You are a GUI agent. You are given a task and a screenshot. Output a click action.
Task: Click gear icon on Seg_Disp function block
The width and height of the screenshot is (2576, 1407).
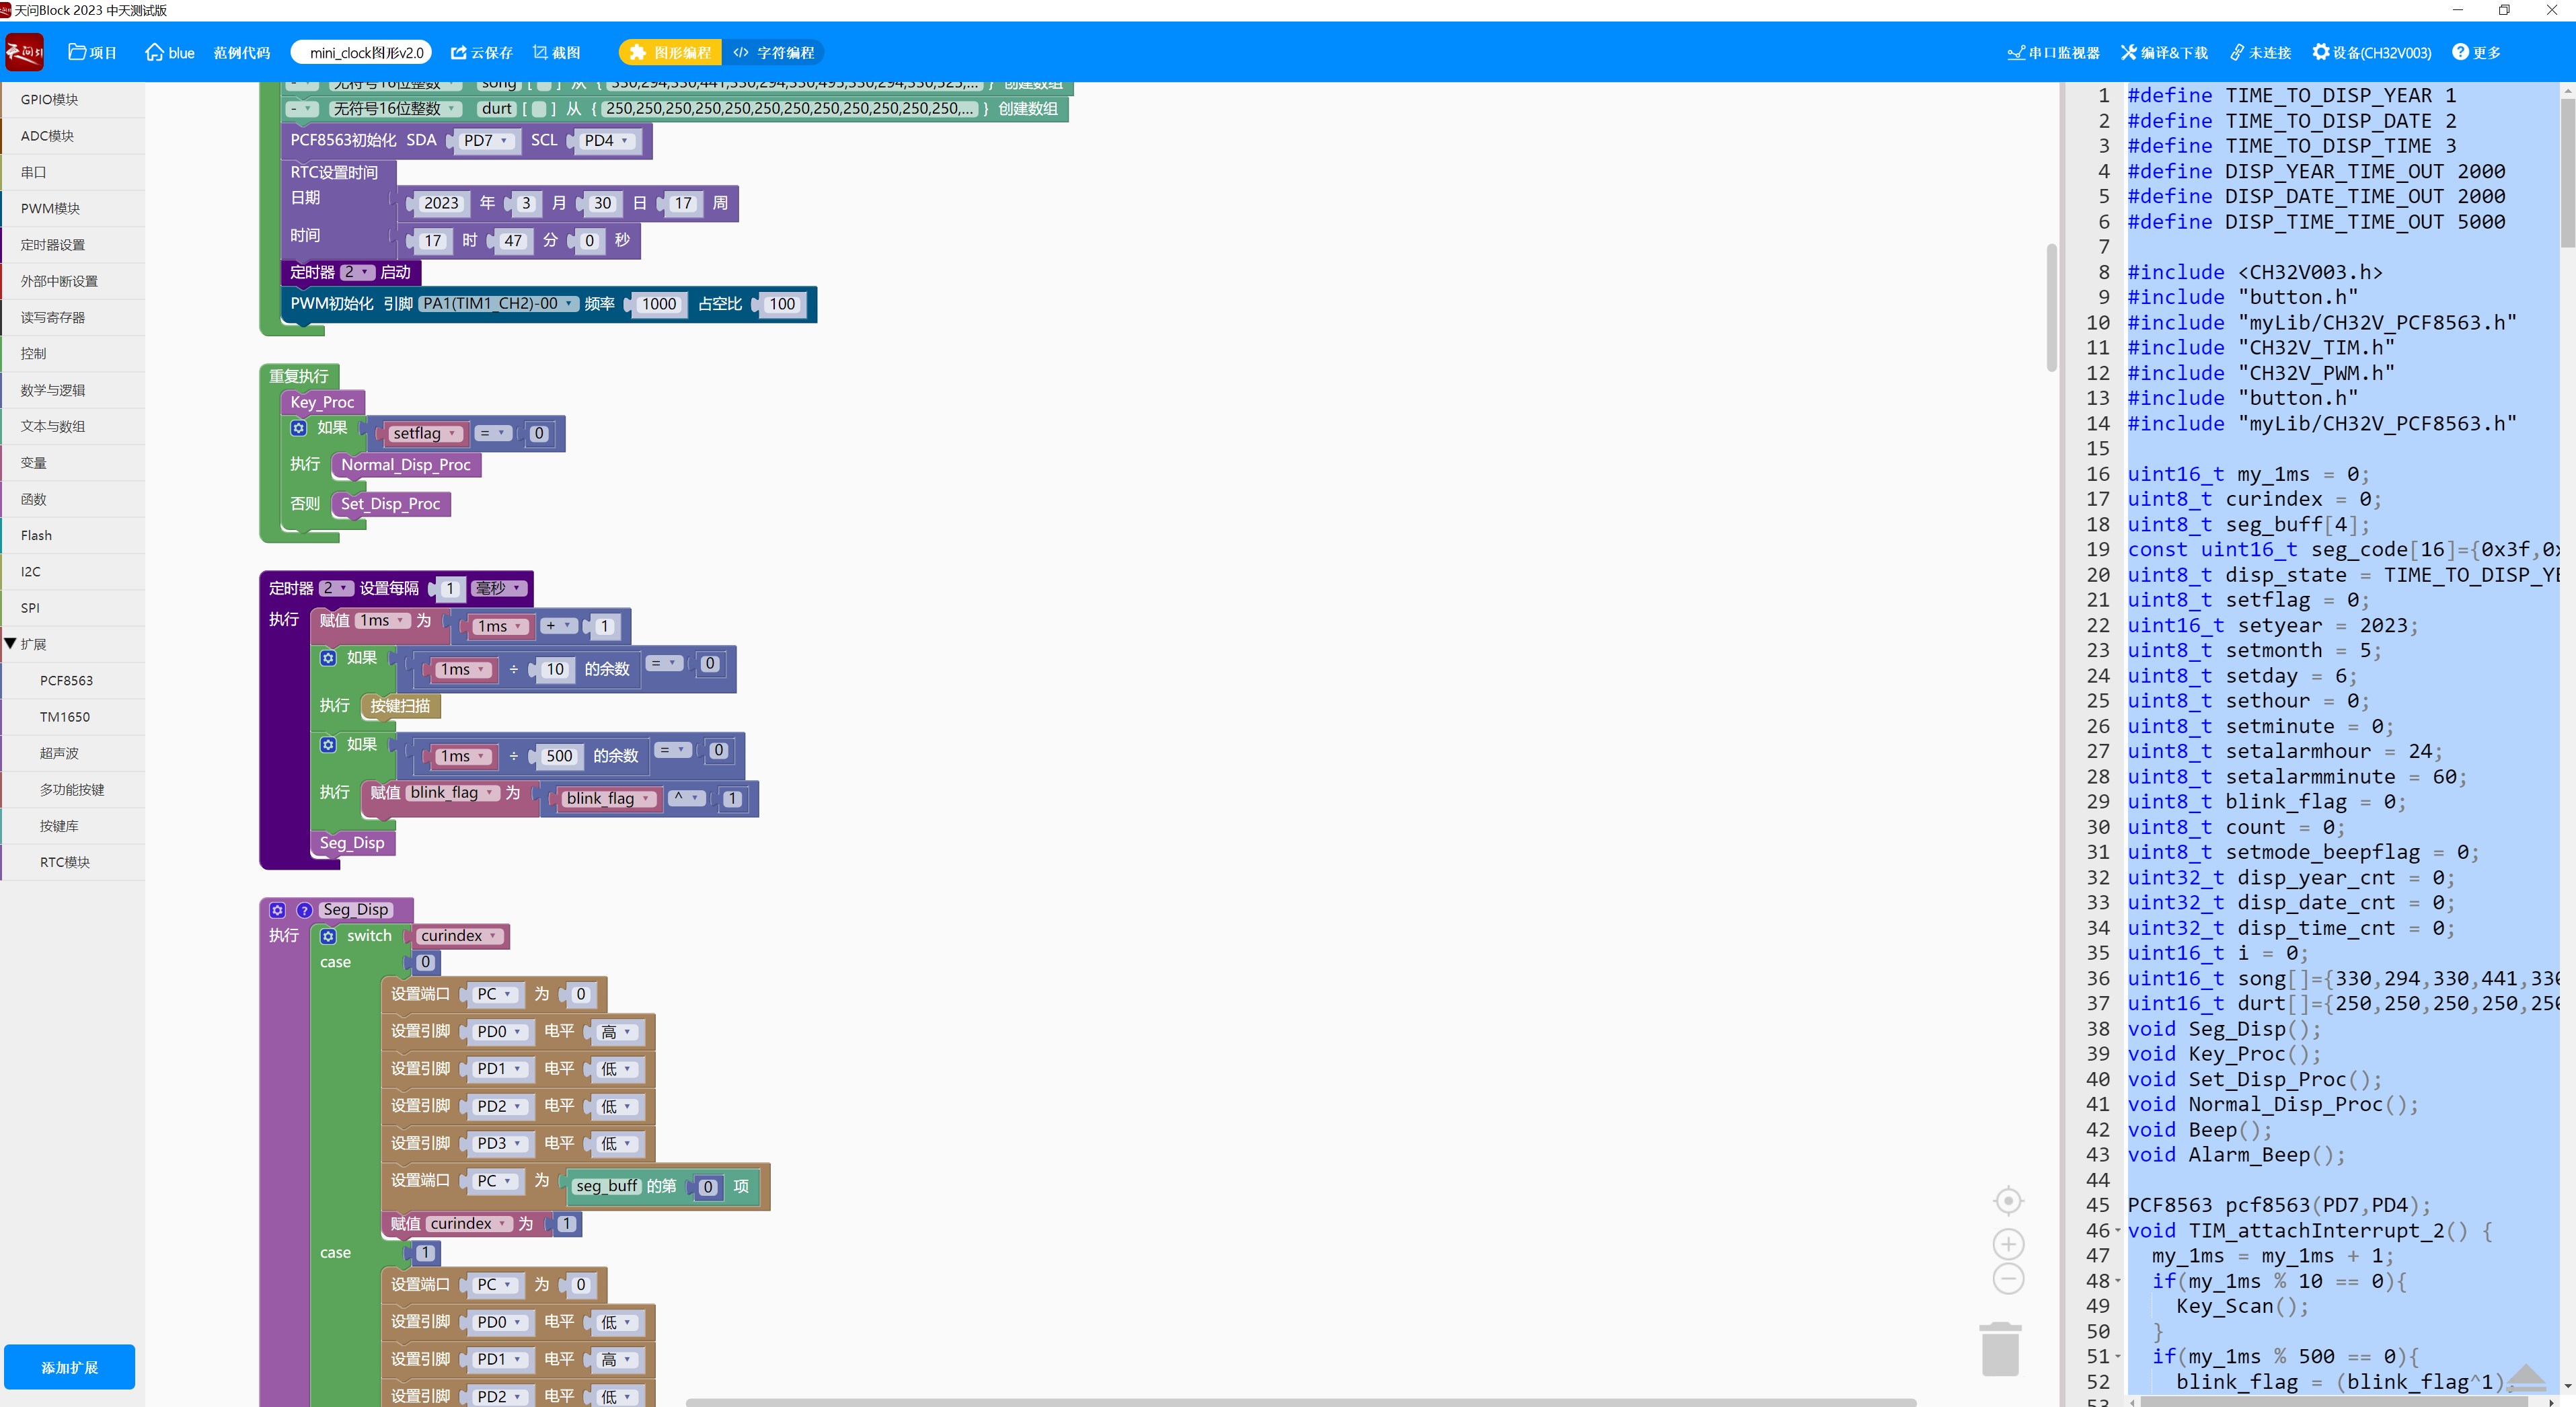[278, 910]
